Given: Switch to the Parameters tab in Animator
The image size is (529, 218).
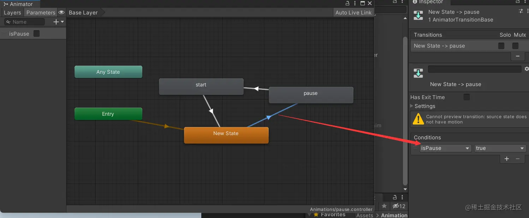Looking at the screenshot, I should (x=41, y=13).
